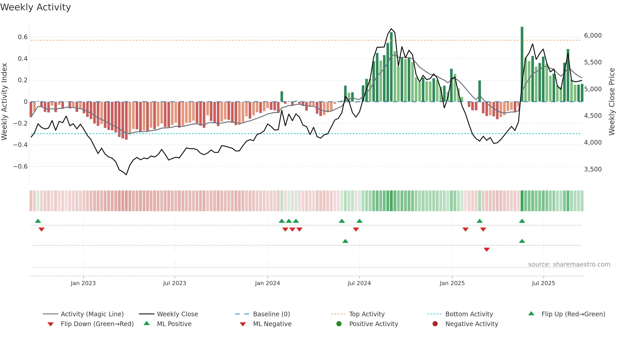Click the 0.4 tick on the left axis
Image resolution: width=619 pixels, height=348 pixels.
click(x=23, y=59)
